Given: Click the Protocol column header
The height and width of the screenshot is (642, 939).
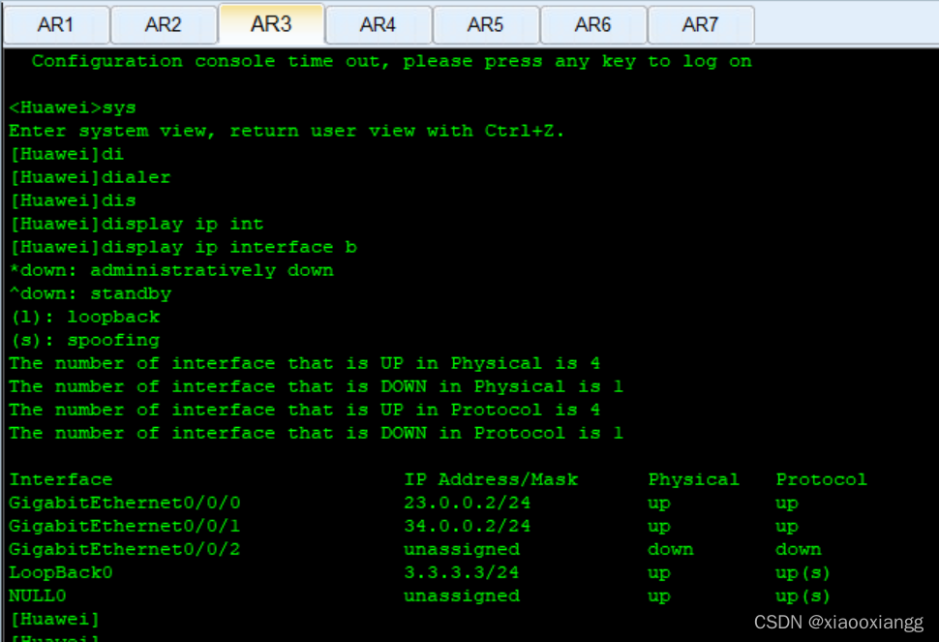Looking at the screenshot, I should point(821,479).
